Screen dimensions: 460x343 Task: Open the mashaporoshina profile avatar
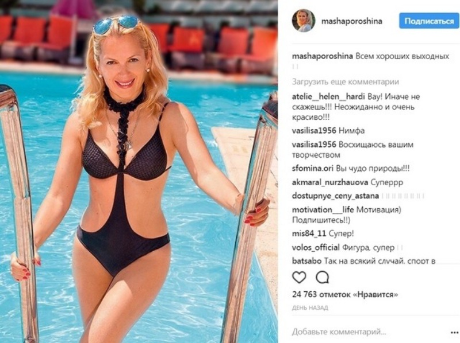304,21
